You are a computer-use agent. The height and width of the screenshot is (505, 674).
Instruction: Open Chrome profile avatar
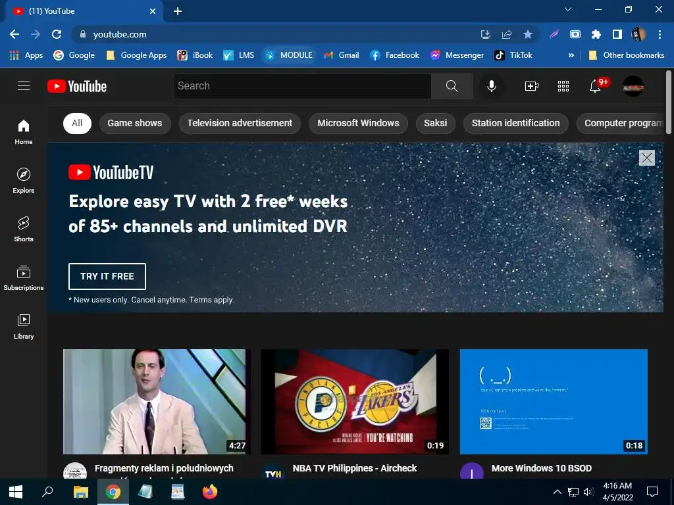click(x=638, y=34)
